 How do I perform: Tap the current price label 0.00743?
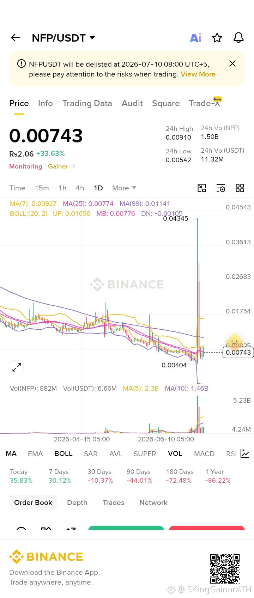click(238, 352)
